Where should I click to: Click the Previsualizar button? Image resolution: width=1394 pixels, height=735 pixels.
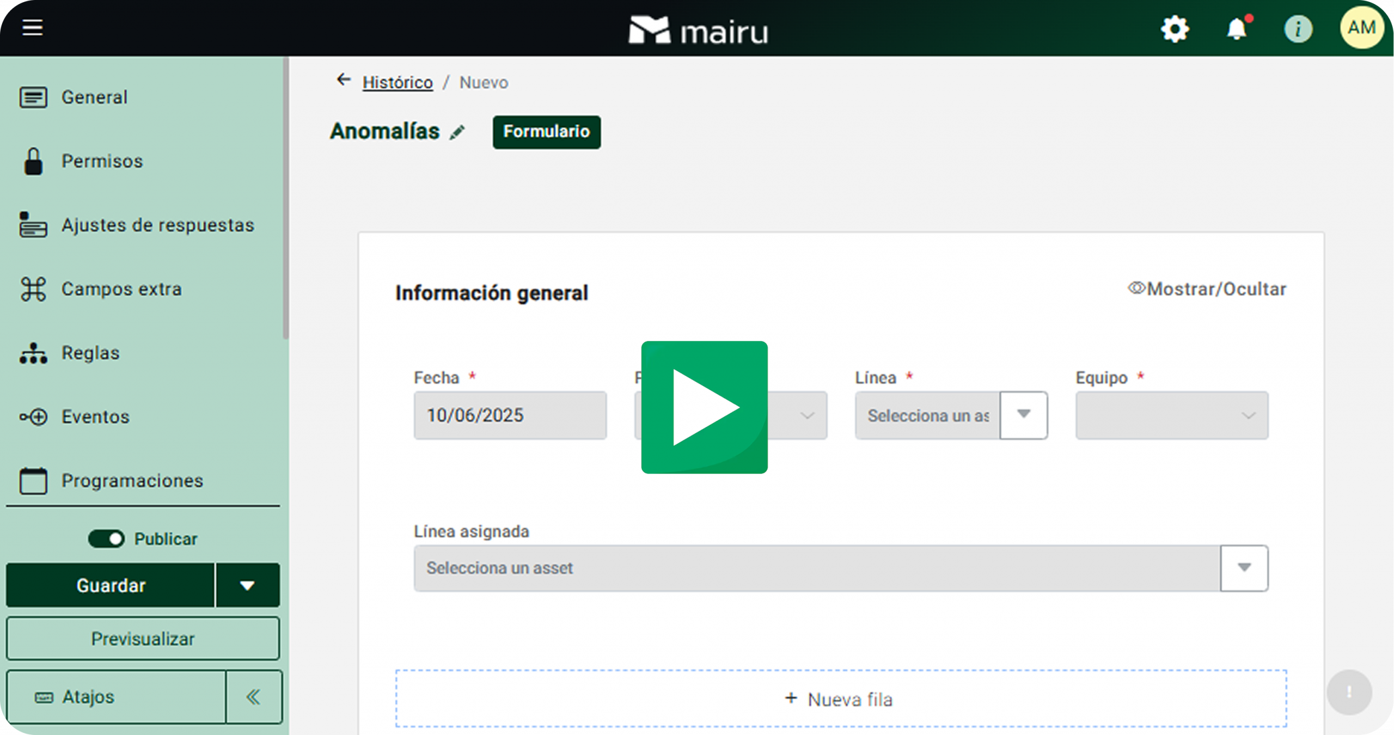coord(143,639)
